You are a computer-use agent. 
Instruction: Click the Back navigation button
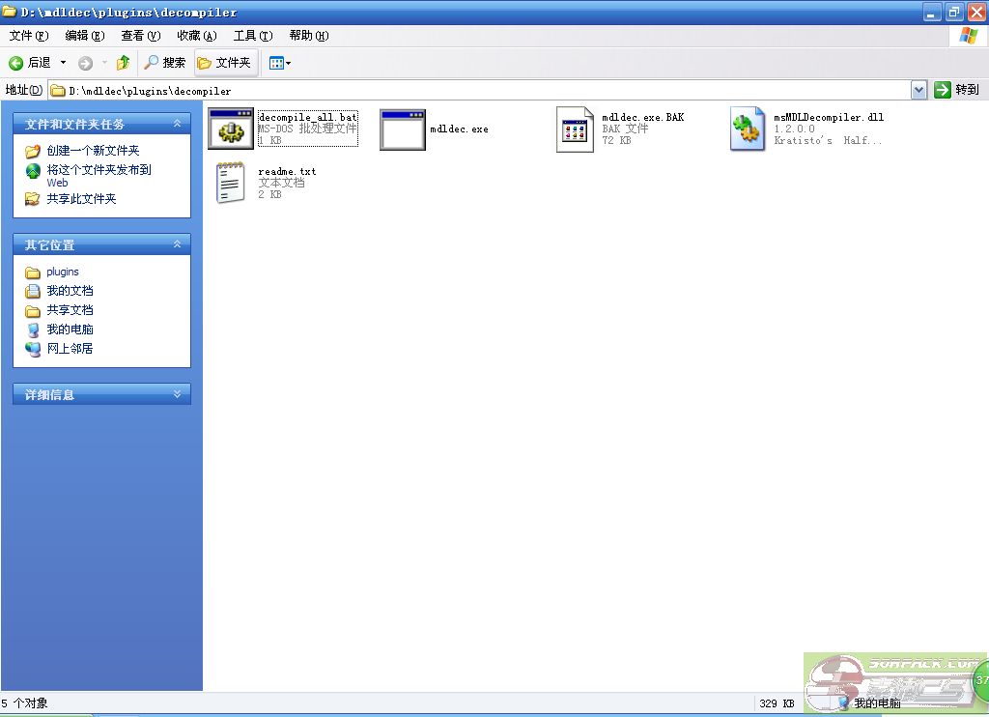pyautogui.click(x=30, y=63)
